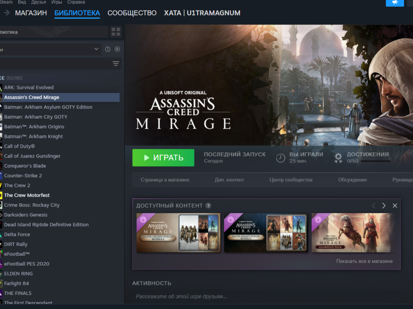Click the achievements gear badge icon
Screen dimensions: 413x309
pyautogui.click(x=338, y=158)
